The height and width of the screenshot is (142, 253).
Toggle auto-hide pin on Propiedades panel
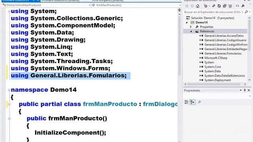click(x=245, y=90)
